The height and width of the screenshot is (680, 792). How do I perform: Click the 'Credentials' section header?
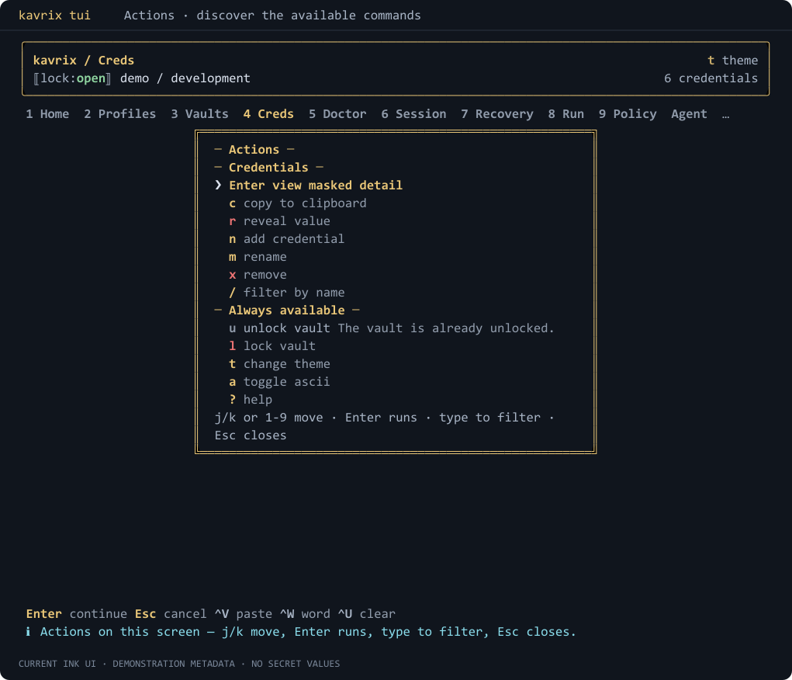click(x=268, y=168)
